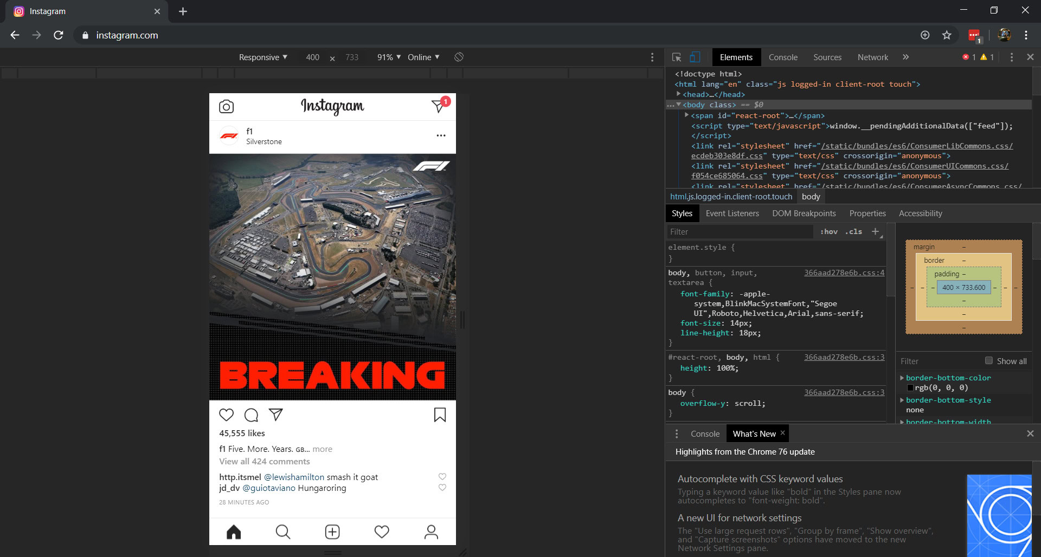Tap the new post plus icon
This screenshot has height=557, width=1041.
tap(332, 532)
